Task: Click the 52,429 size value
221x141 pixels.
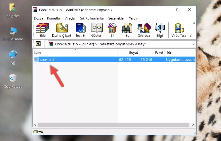Action: [125, 59]
